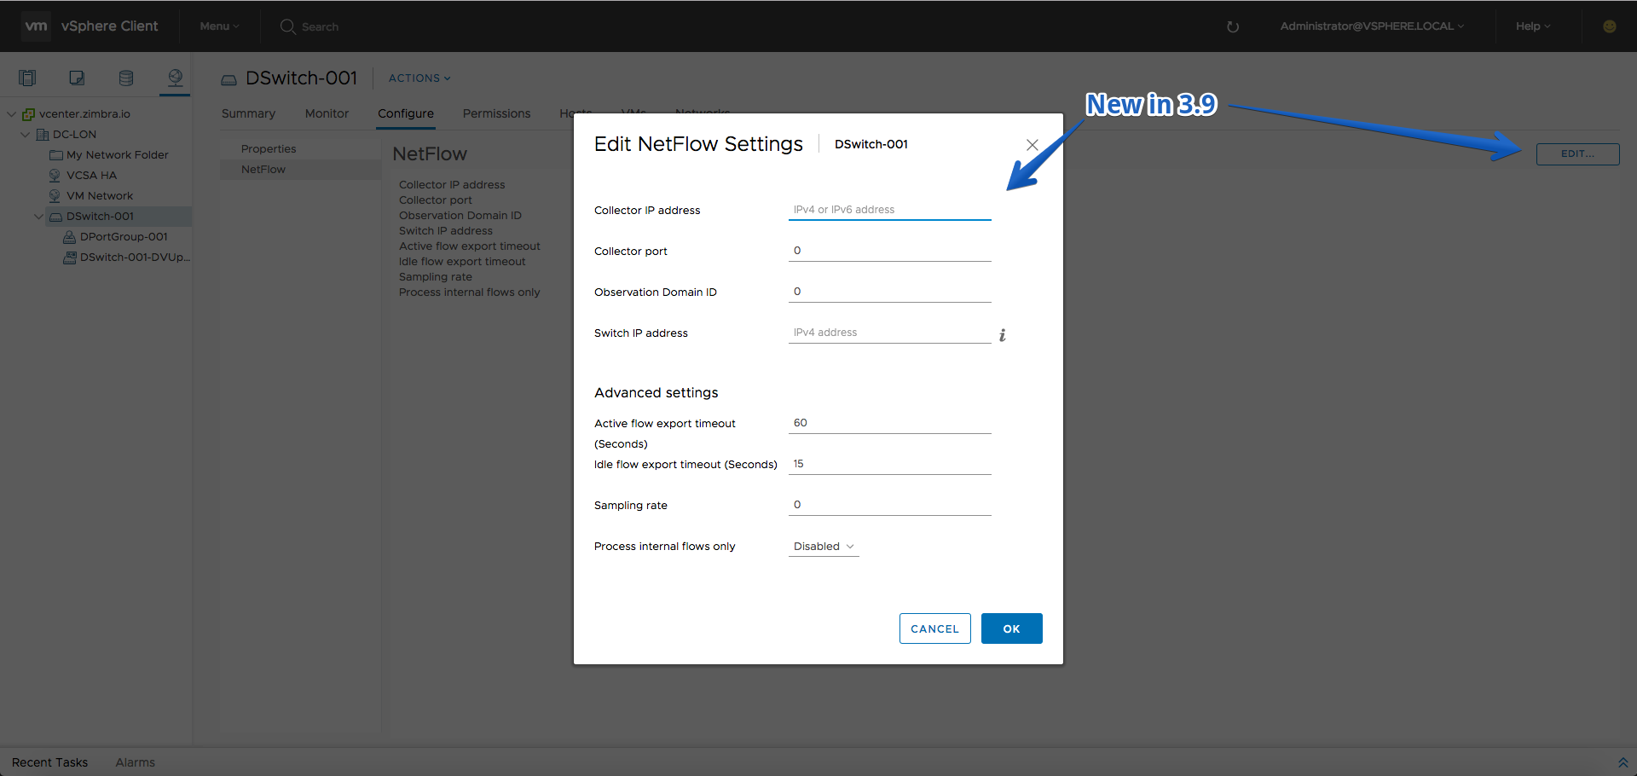Collapse the DC-LON datacenter node
The width and height of the screenshot is (1637, 776).
[x=26, y=135]
